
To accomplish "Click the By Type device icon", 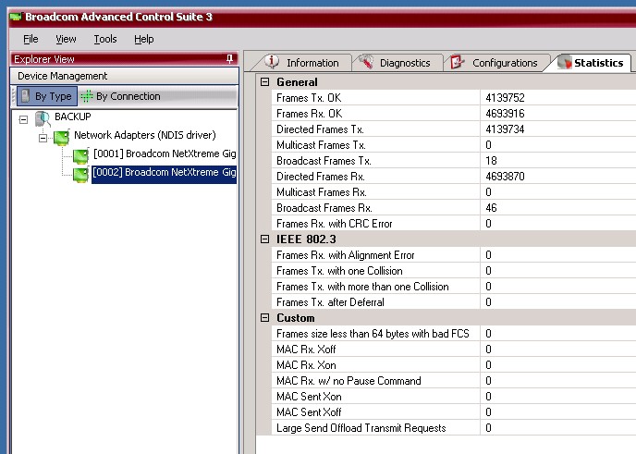I will tap(25, 96).
